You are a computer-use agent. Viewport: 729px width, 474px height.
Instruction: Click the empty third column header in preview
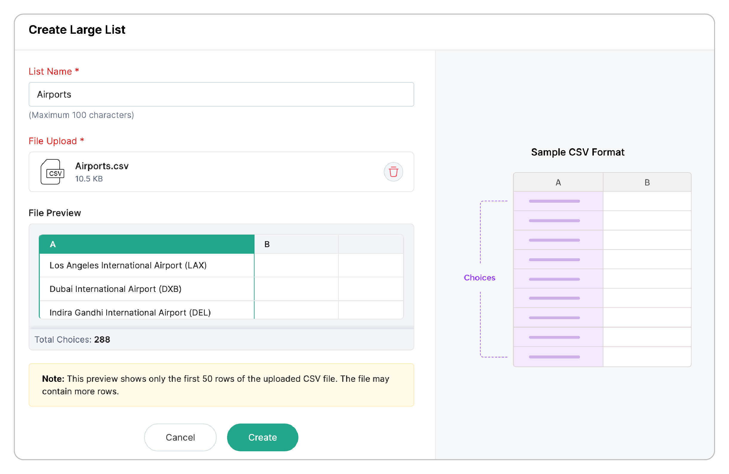pos(371,244)
